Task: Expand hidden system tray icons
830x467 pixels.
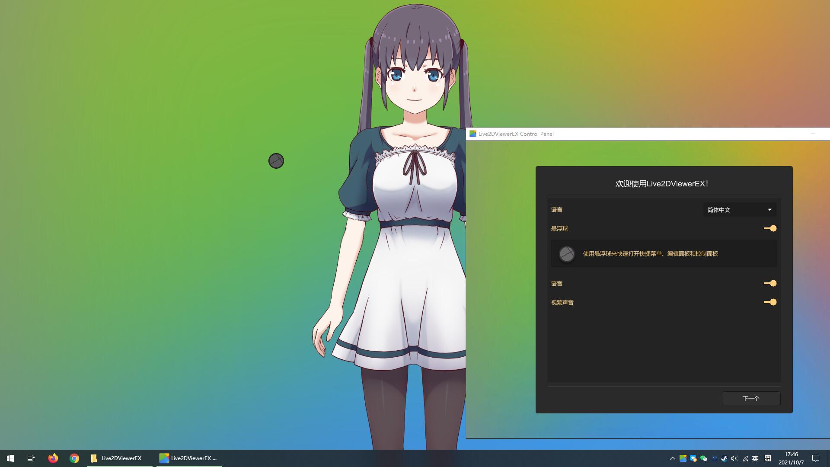Action: pyautogui.click(x=672, y=458)
